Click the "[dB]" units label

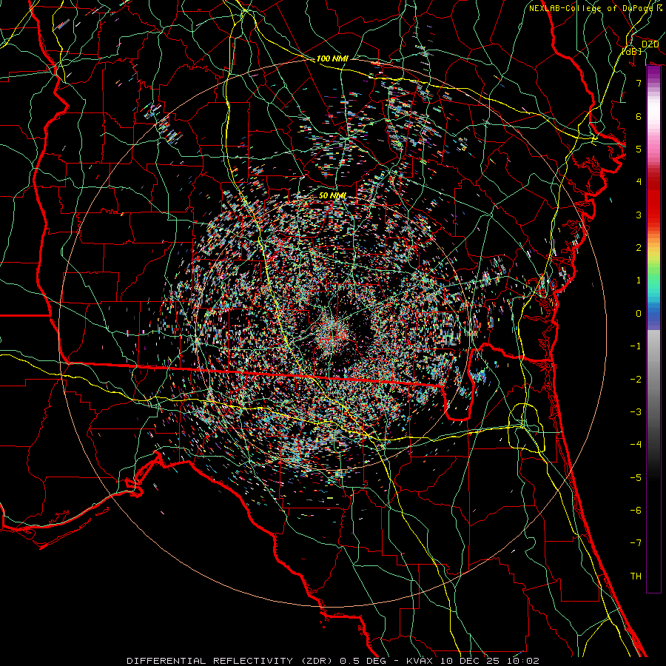(632, 51)
